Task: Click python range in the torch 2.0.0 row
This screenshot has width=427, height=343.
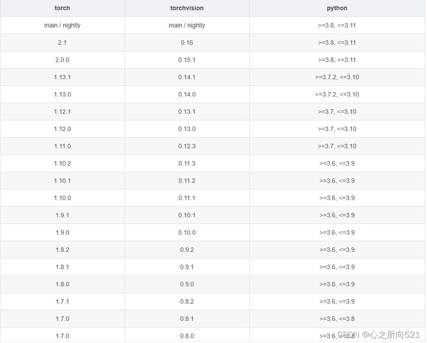Action: [337, 60]
